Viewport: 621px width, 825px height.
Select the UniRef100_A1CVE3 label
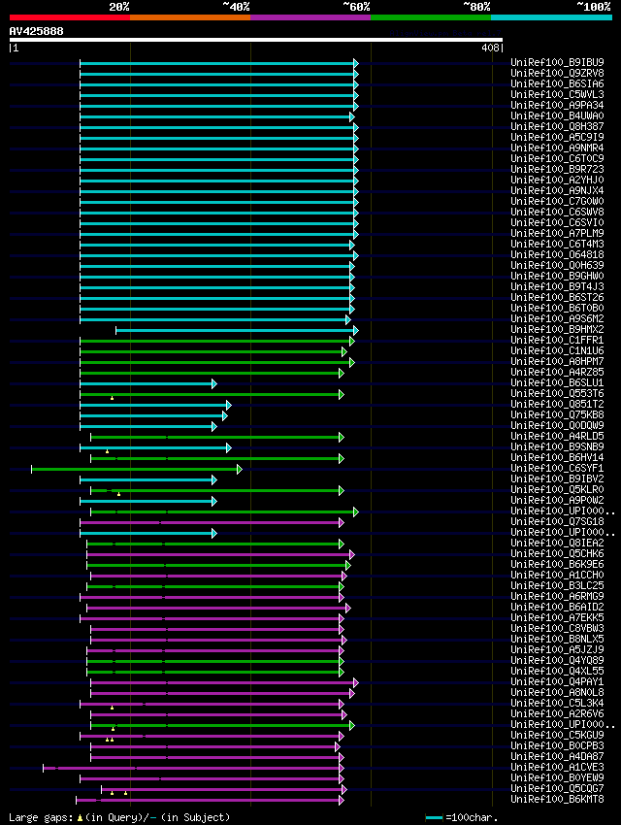point(557,767)
